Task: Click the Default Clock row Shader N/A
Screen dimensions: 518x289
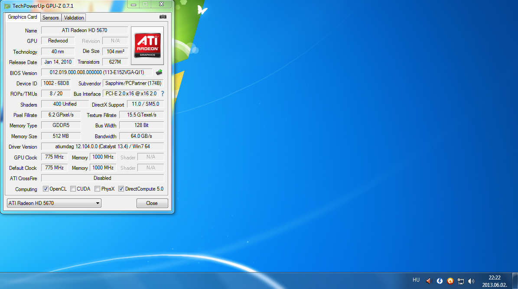Action: (x=151, y=168)
